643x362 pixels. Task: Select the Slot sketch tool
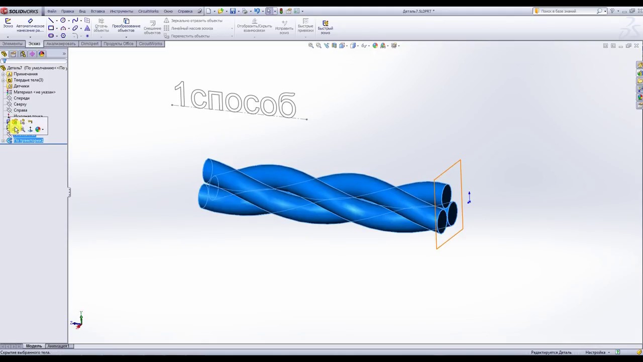click(51, 36)
